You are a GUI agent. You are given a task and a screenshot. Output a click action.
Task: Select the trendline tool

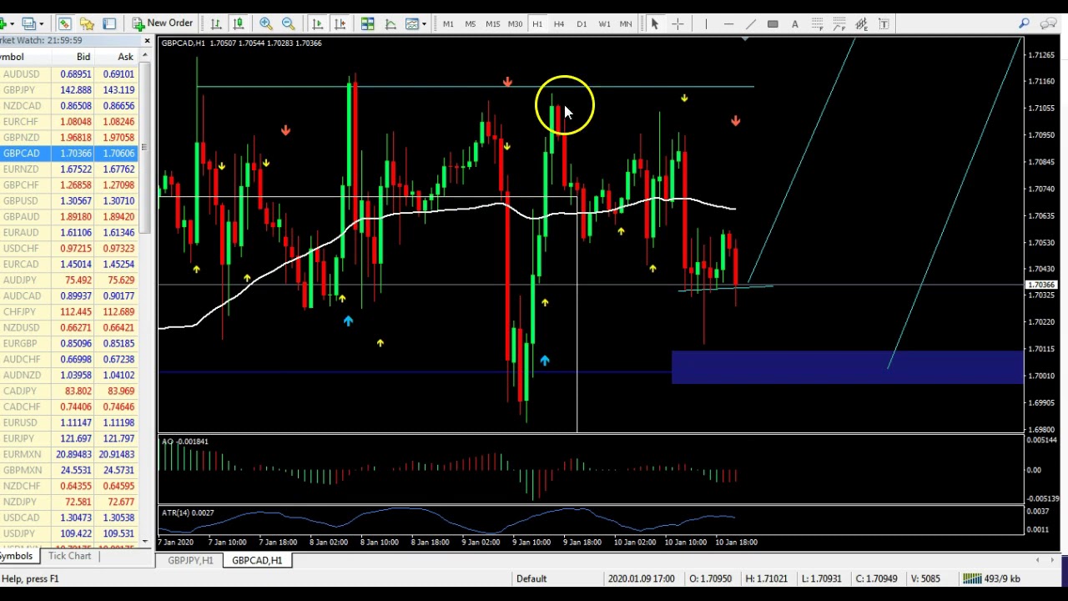tap(750, 23)
